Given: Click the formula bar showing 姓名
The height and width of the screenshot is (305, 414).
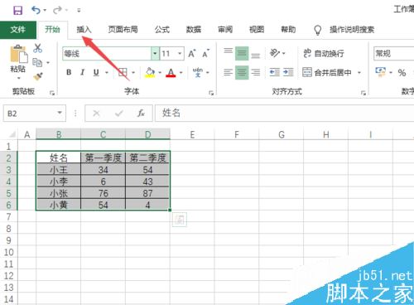Looking at the screenshot, I should tap(284, 113).
